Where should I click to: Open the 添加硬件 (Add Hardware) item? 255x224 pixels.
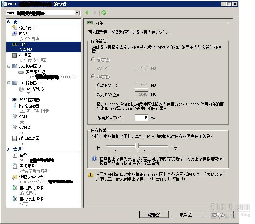click(x=27, y=28)
